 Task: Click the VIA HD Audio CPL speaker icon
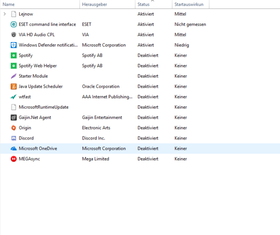click(14, 35)
